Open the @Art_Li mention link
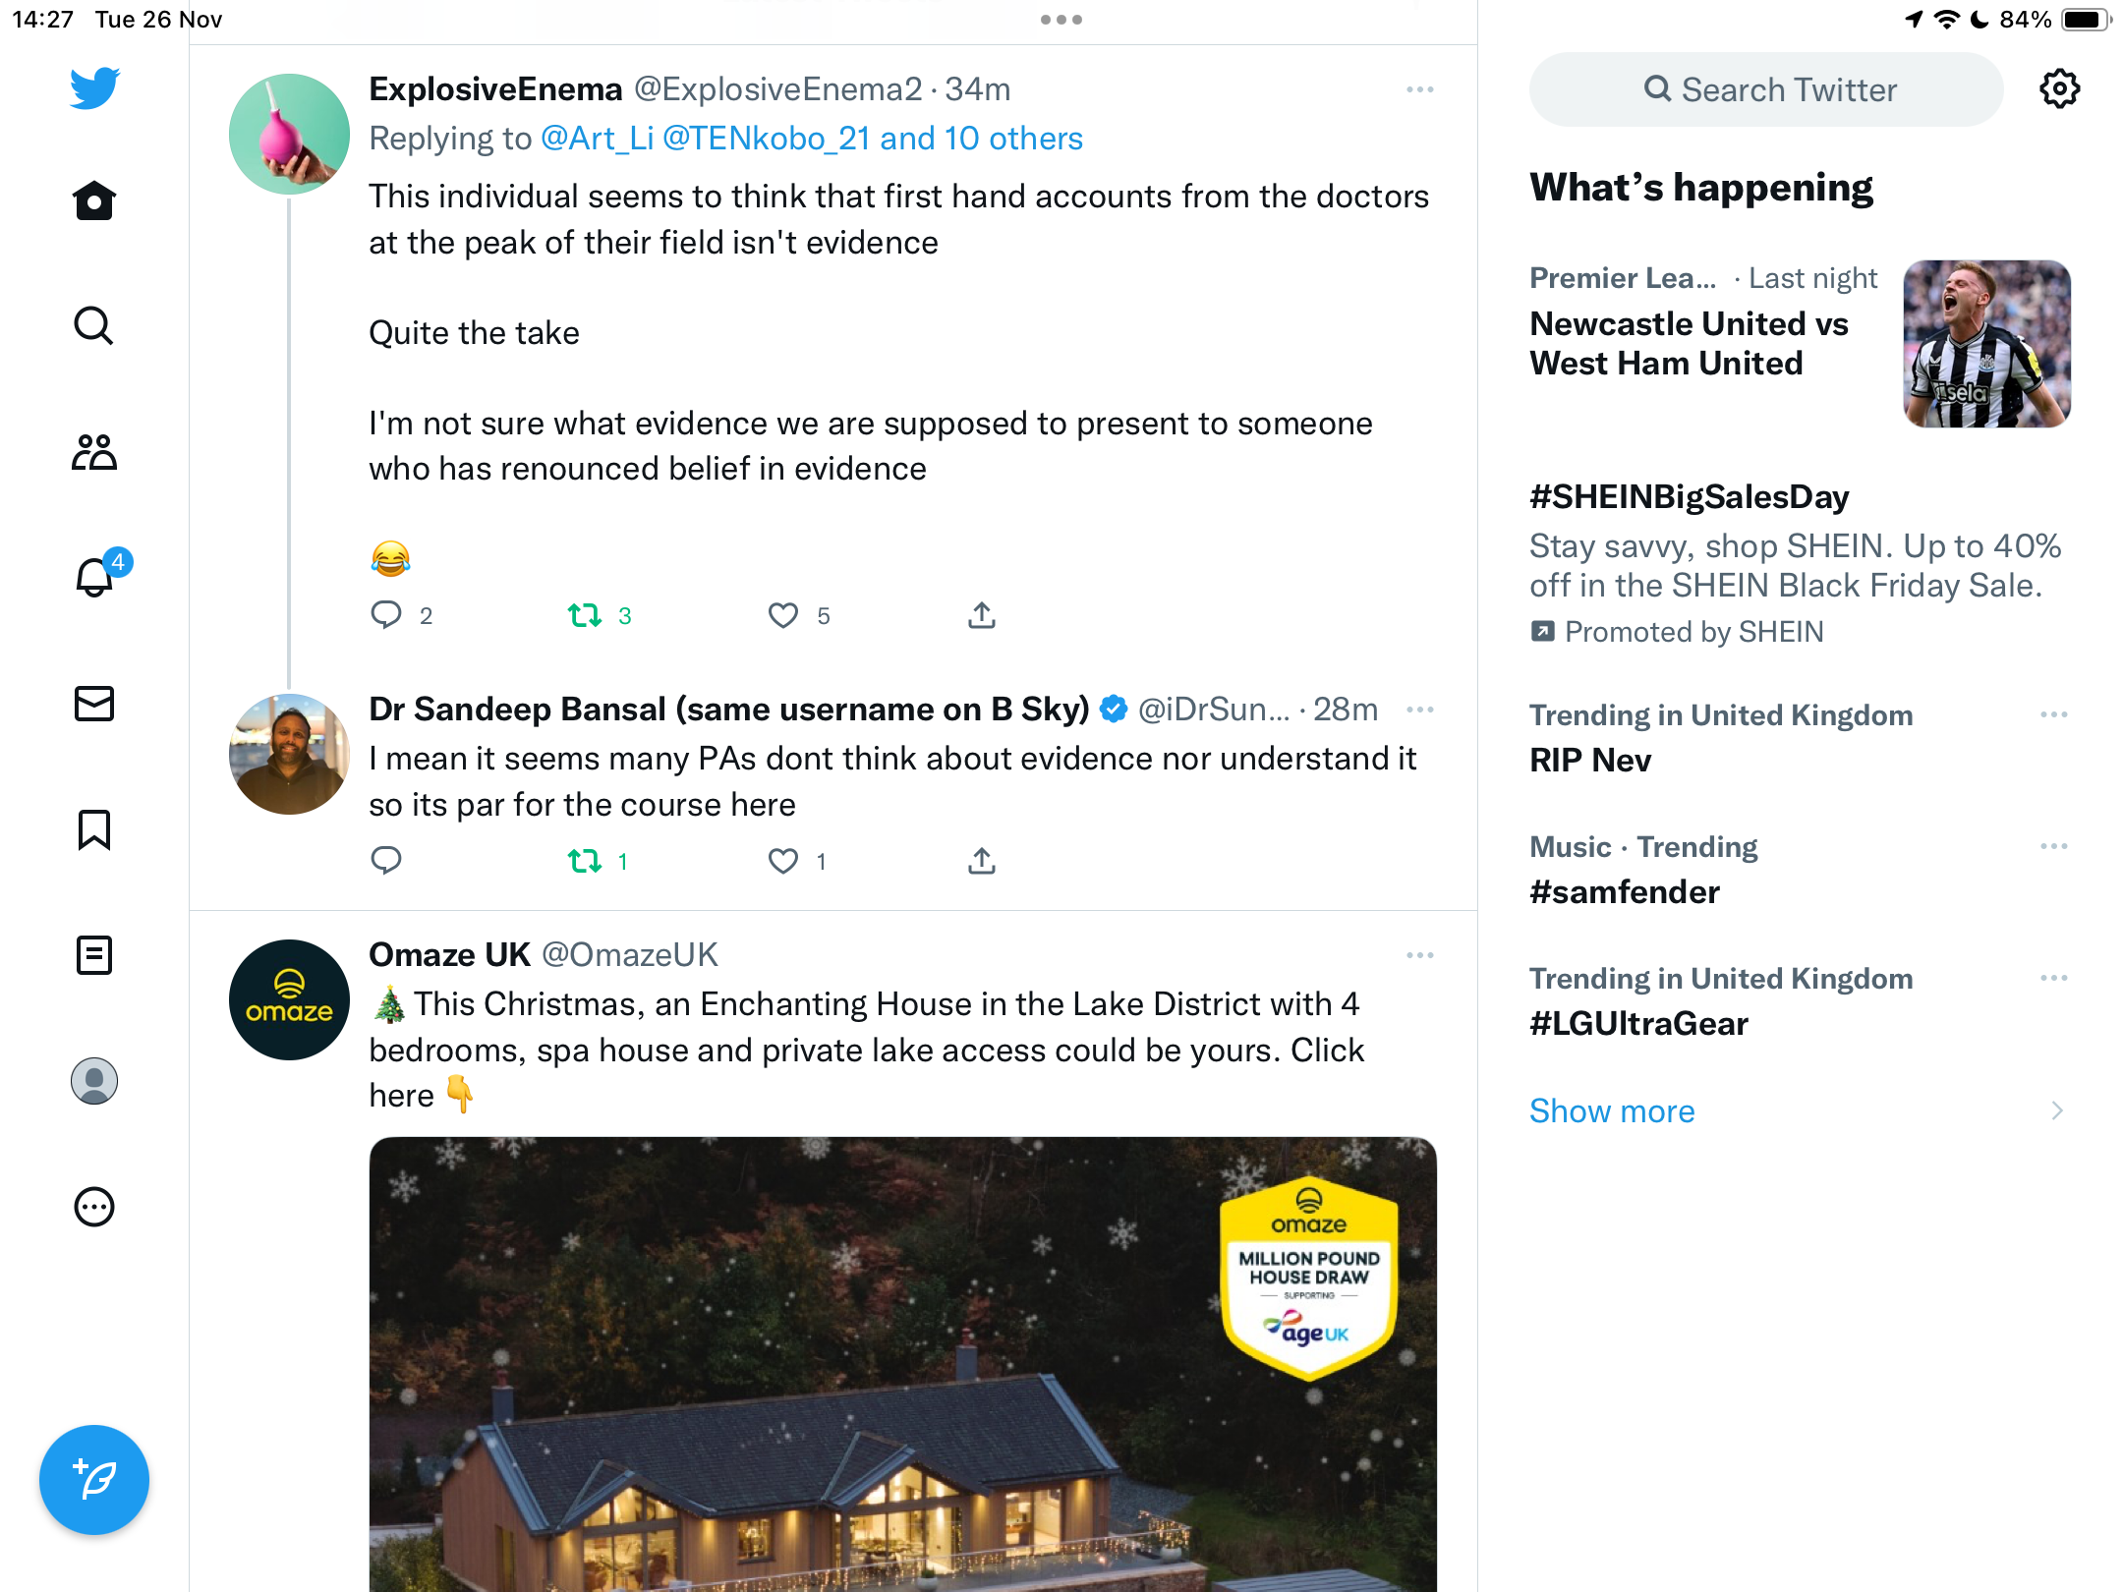 [598, 139]
